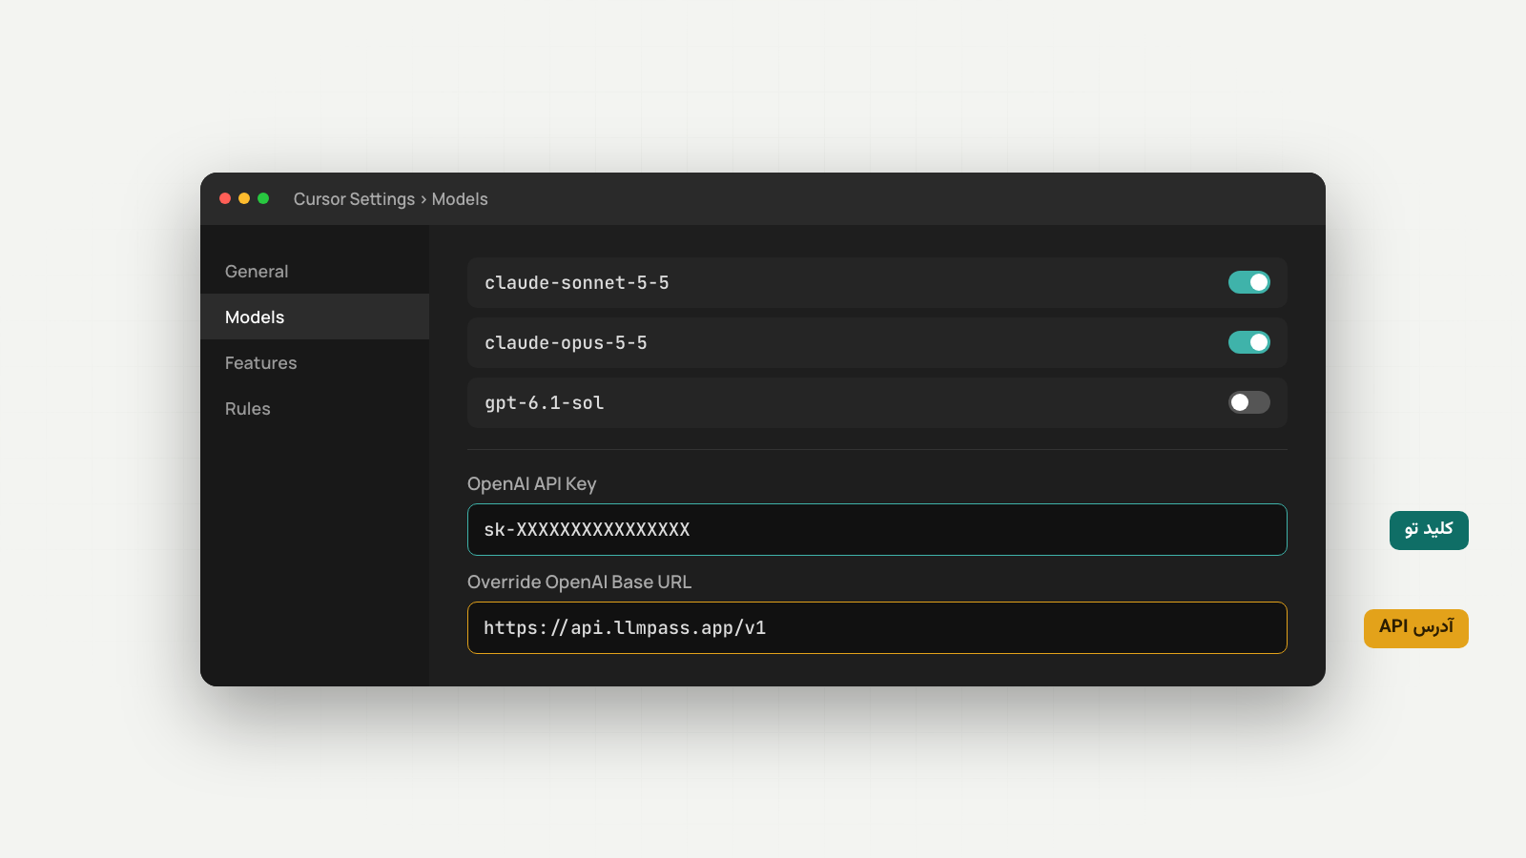This screenshot has height=858, width=1526.
Task: Close the window with the red button
Action: [x=225, y=198]
